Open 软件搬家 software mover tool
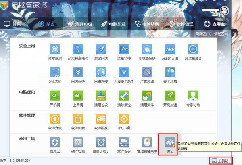Screen dimensions: 242x165 (101, 122)
